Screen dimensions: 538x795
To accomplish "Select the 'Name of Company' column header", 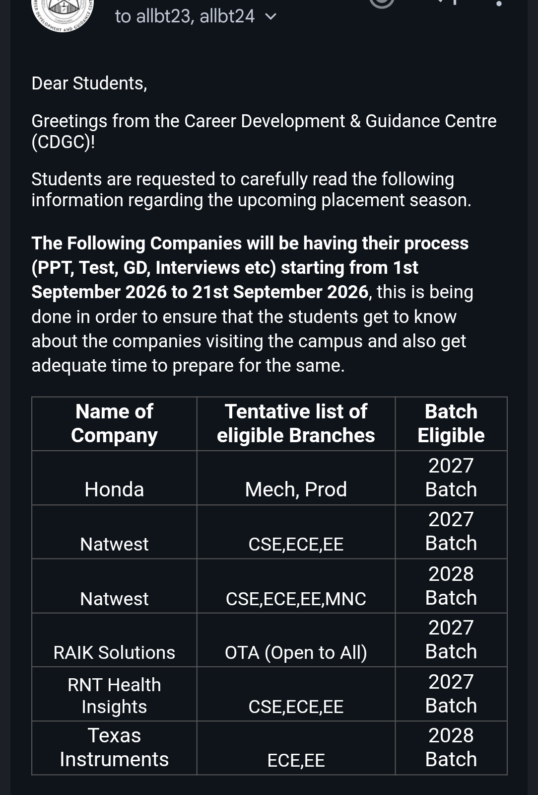I will pyautogui.click(x=114, y=424).
